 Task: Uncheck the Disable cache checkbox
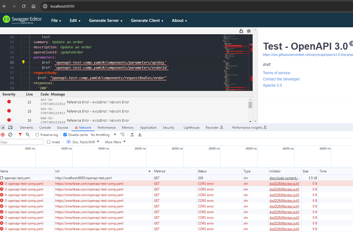[x=65, y=135]
